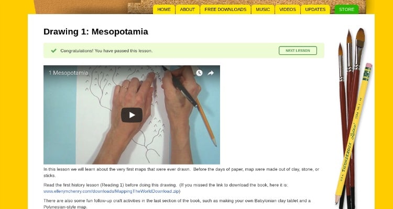Switch to the VIDEOS tab
The image size is (393, 209).
point(288,9)
